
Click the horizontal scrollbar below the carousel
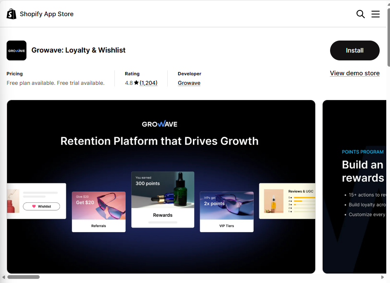pyautogui.click(x=24, y=277)
